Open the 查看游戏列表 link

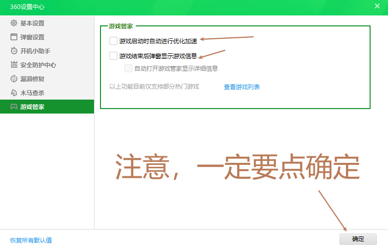tap(242, 87)
